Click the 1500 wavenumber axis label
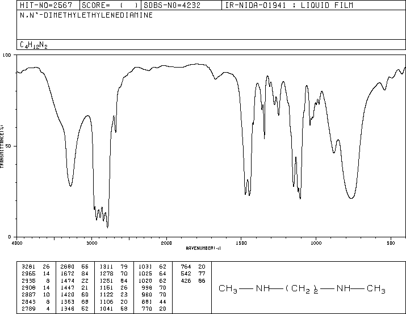406x314 pixels. coord(241,243)
